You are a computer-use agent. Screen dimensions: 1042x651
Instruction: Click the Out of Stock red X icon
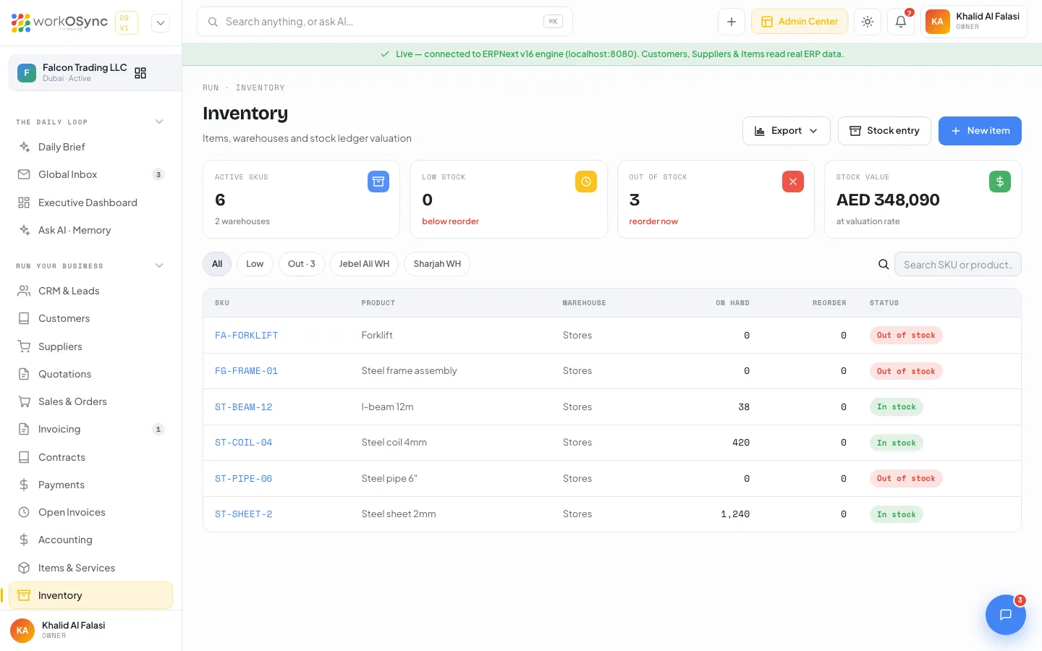coord(793,182)
